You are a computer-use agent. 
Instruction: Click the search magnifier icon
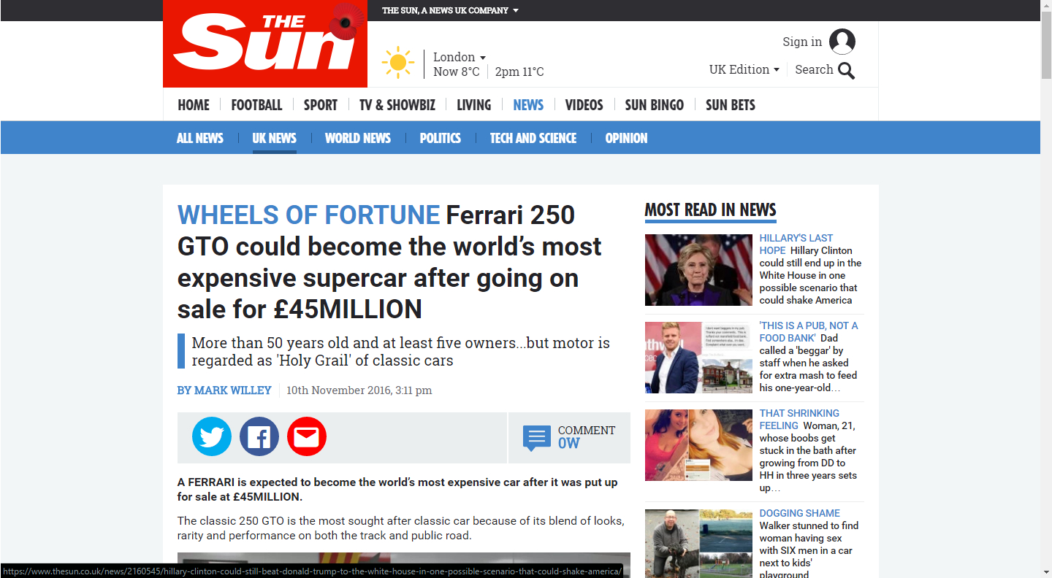pyautogui.click(x=846, y=71)
